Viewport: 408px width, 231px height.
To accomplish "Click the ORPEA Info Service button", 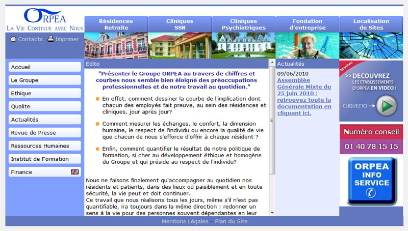I will click(372, 181).
